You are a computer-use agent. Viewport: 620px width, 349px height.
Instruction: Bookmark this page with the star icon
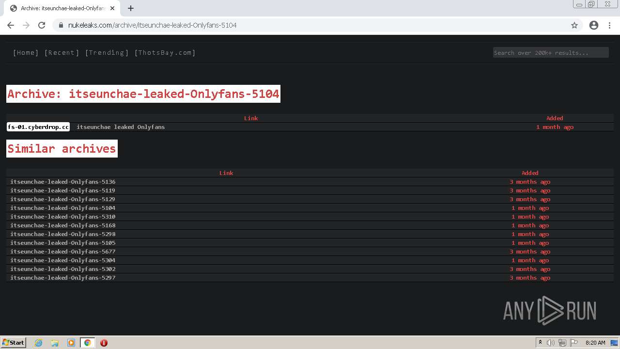(574, 25)
